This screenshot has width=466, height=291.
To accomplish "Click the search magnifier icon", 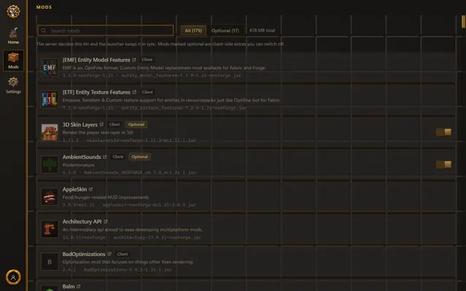I will (x=44, y=31).
